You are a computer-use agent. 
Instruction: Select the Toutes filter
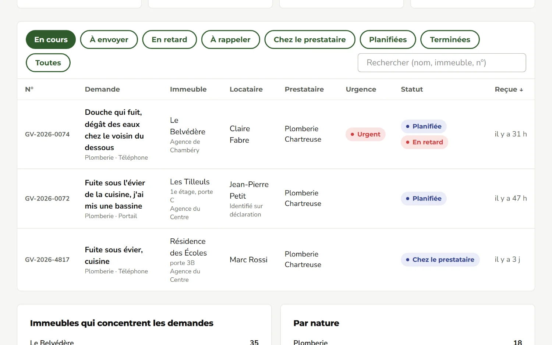click(48, 63)
